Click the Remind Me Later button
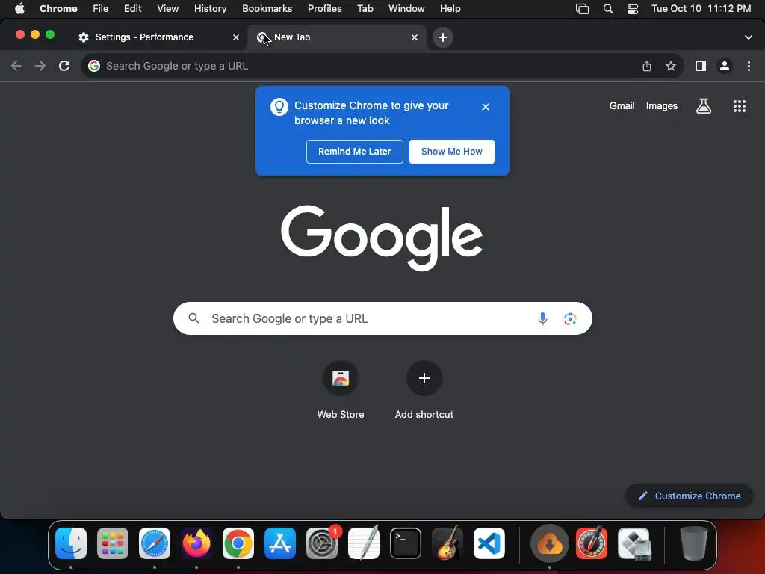Screen dimensions: 765x574 tap(355, 152)
